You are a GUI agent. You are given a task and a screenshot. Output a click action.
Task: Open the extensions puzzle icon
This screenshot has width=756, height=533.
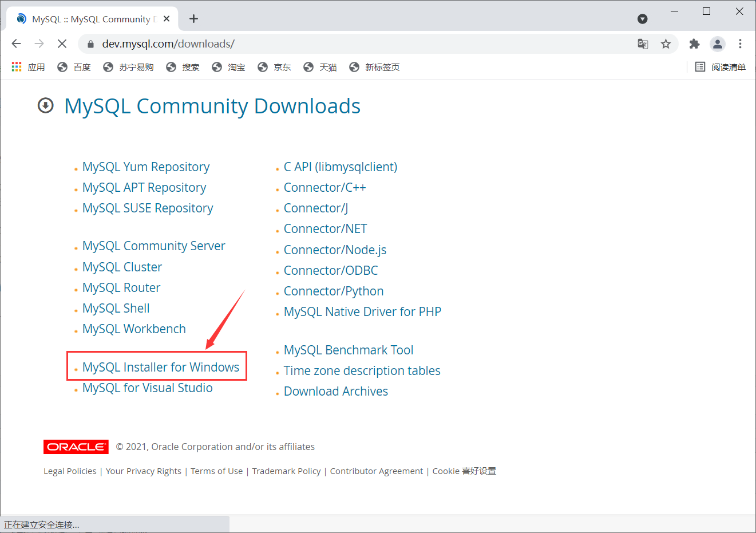[694, 44]
